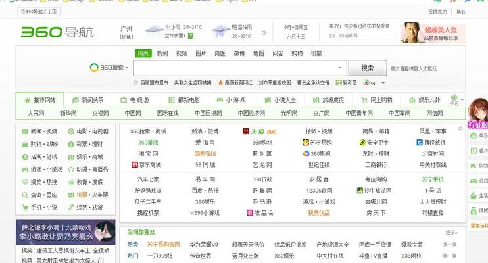Open the 超越美人鱼 banner thumbnail
Image resolution: width=488 pixels, height=263 pixels.
pyautogui.click(x=433, y=32)
